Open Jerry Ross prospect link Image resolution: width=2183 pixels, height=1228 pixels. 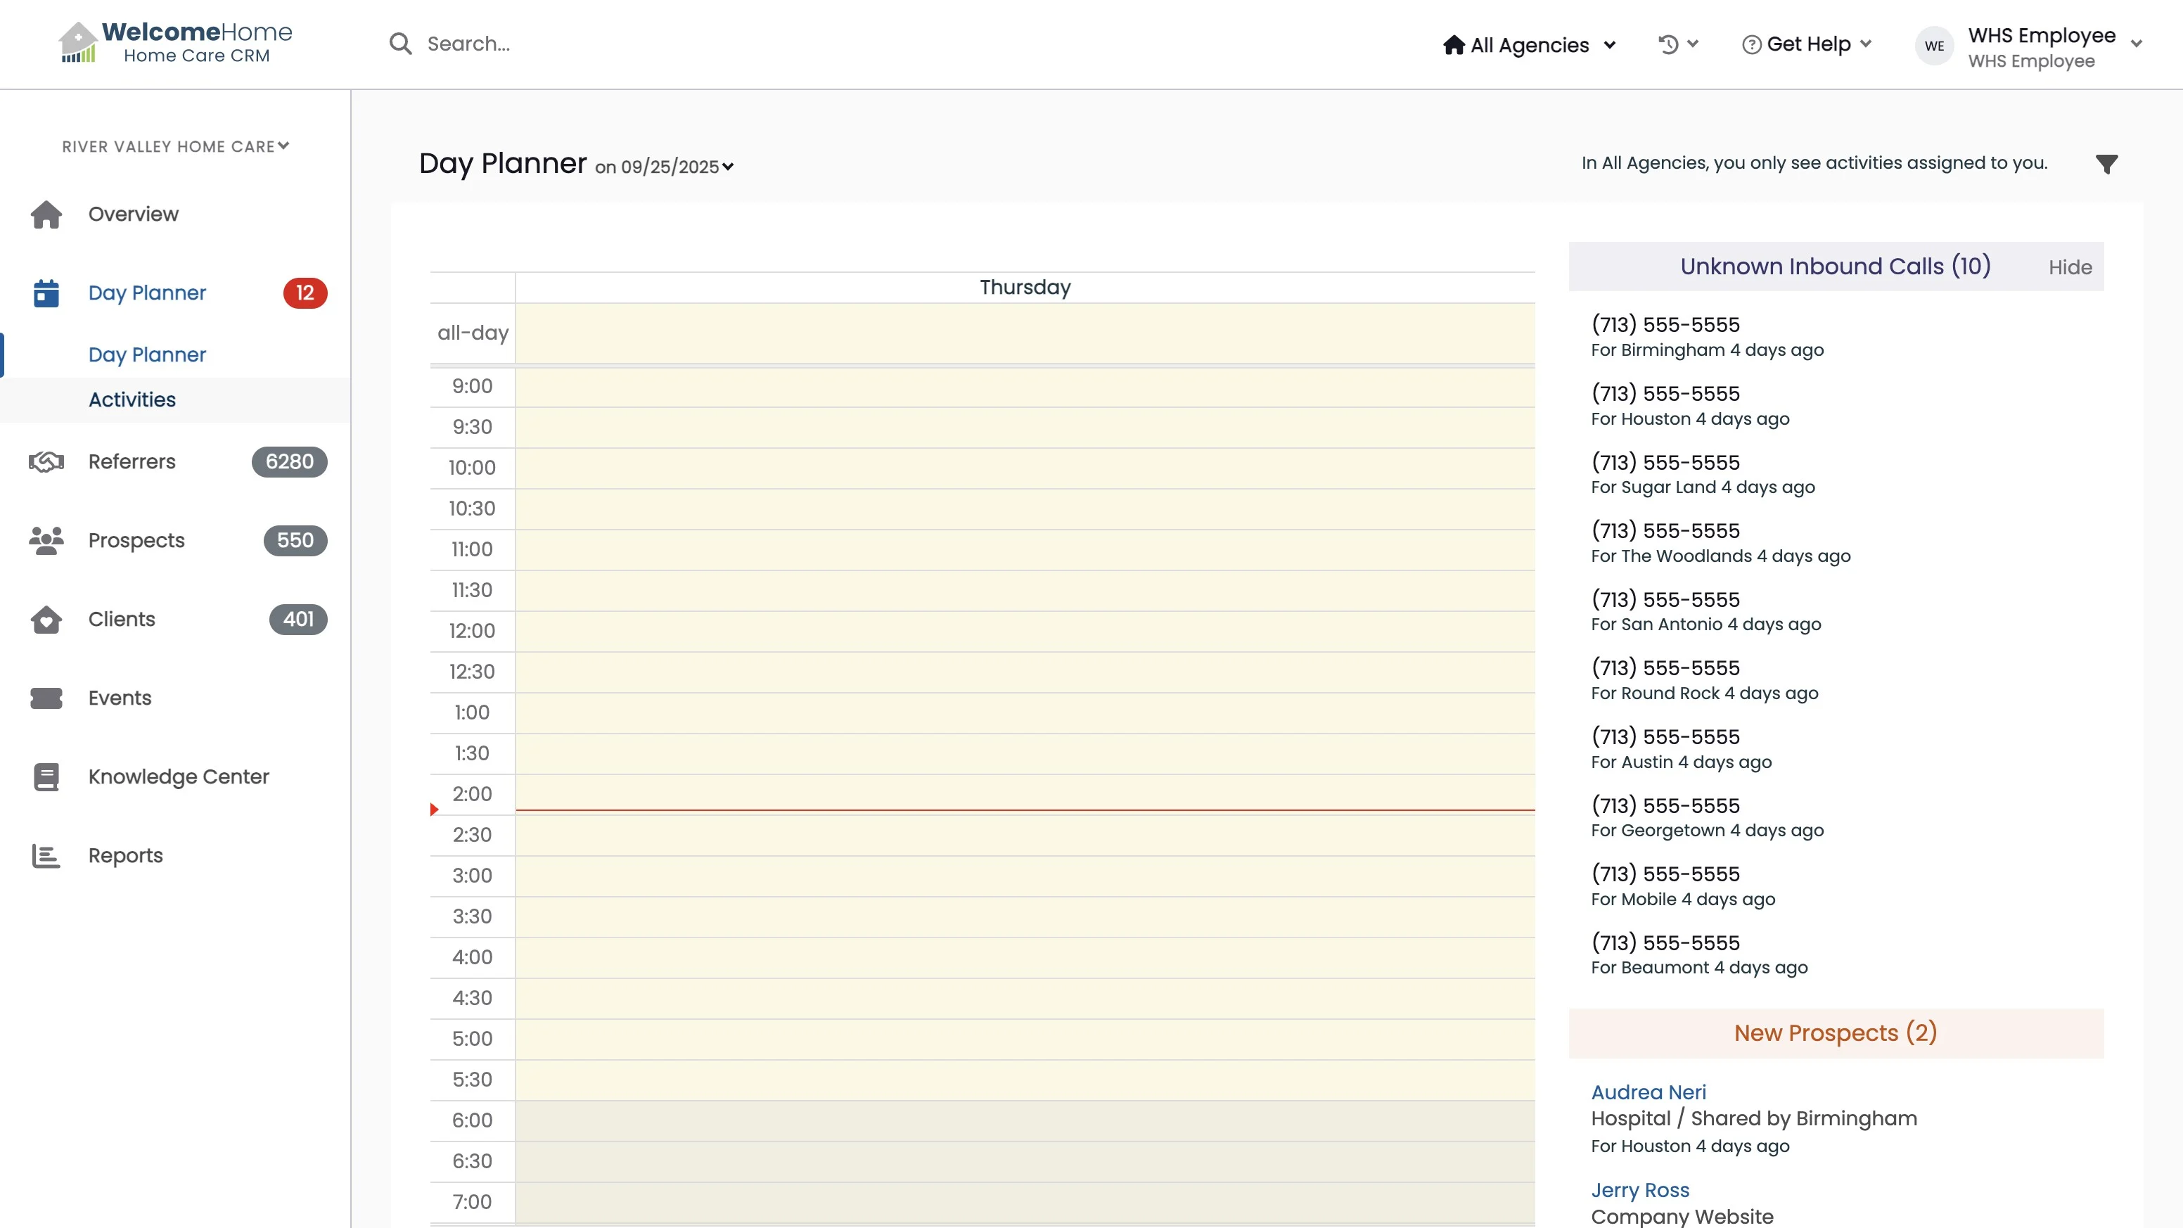[1640, 1190]
